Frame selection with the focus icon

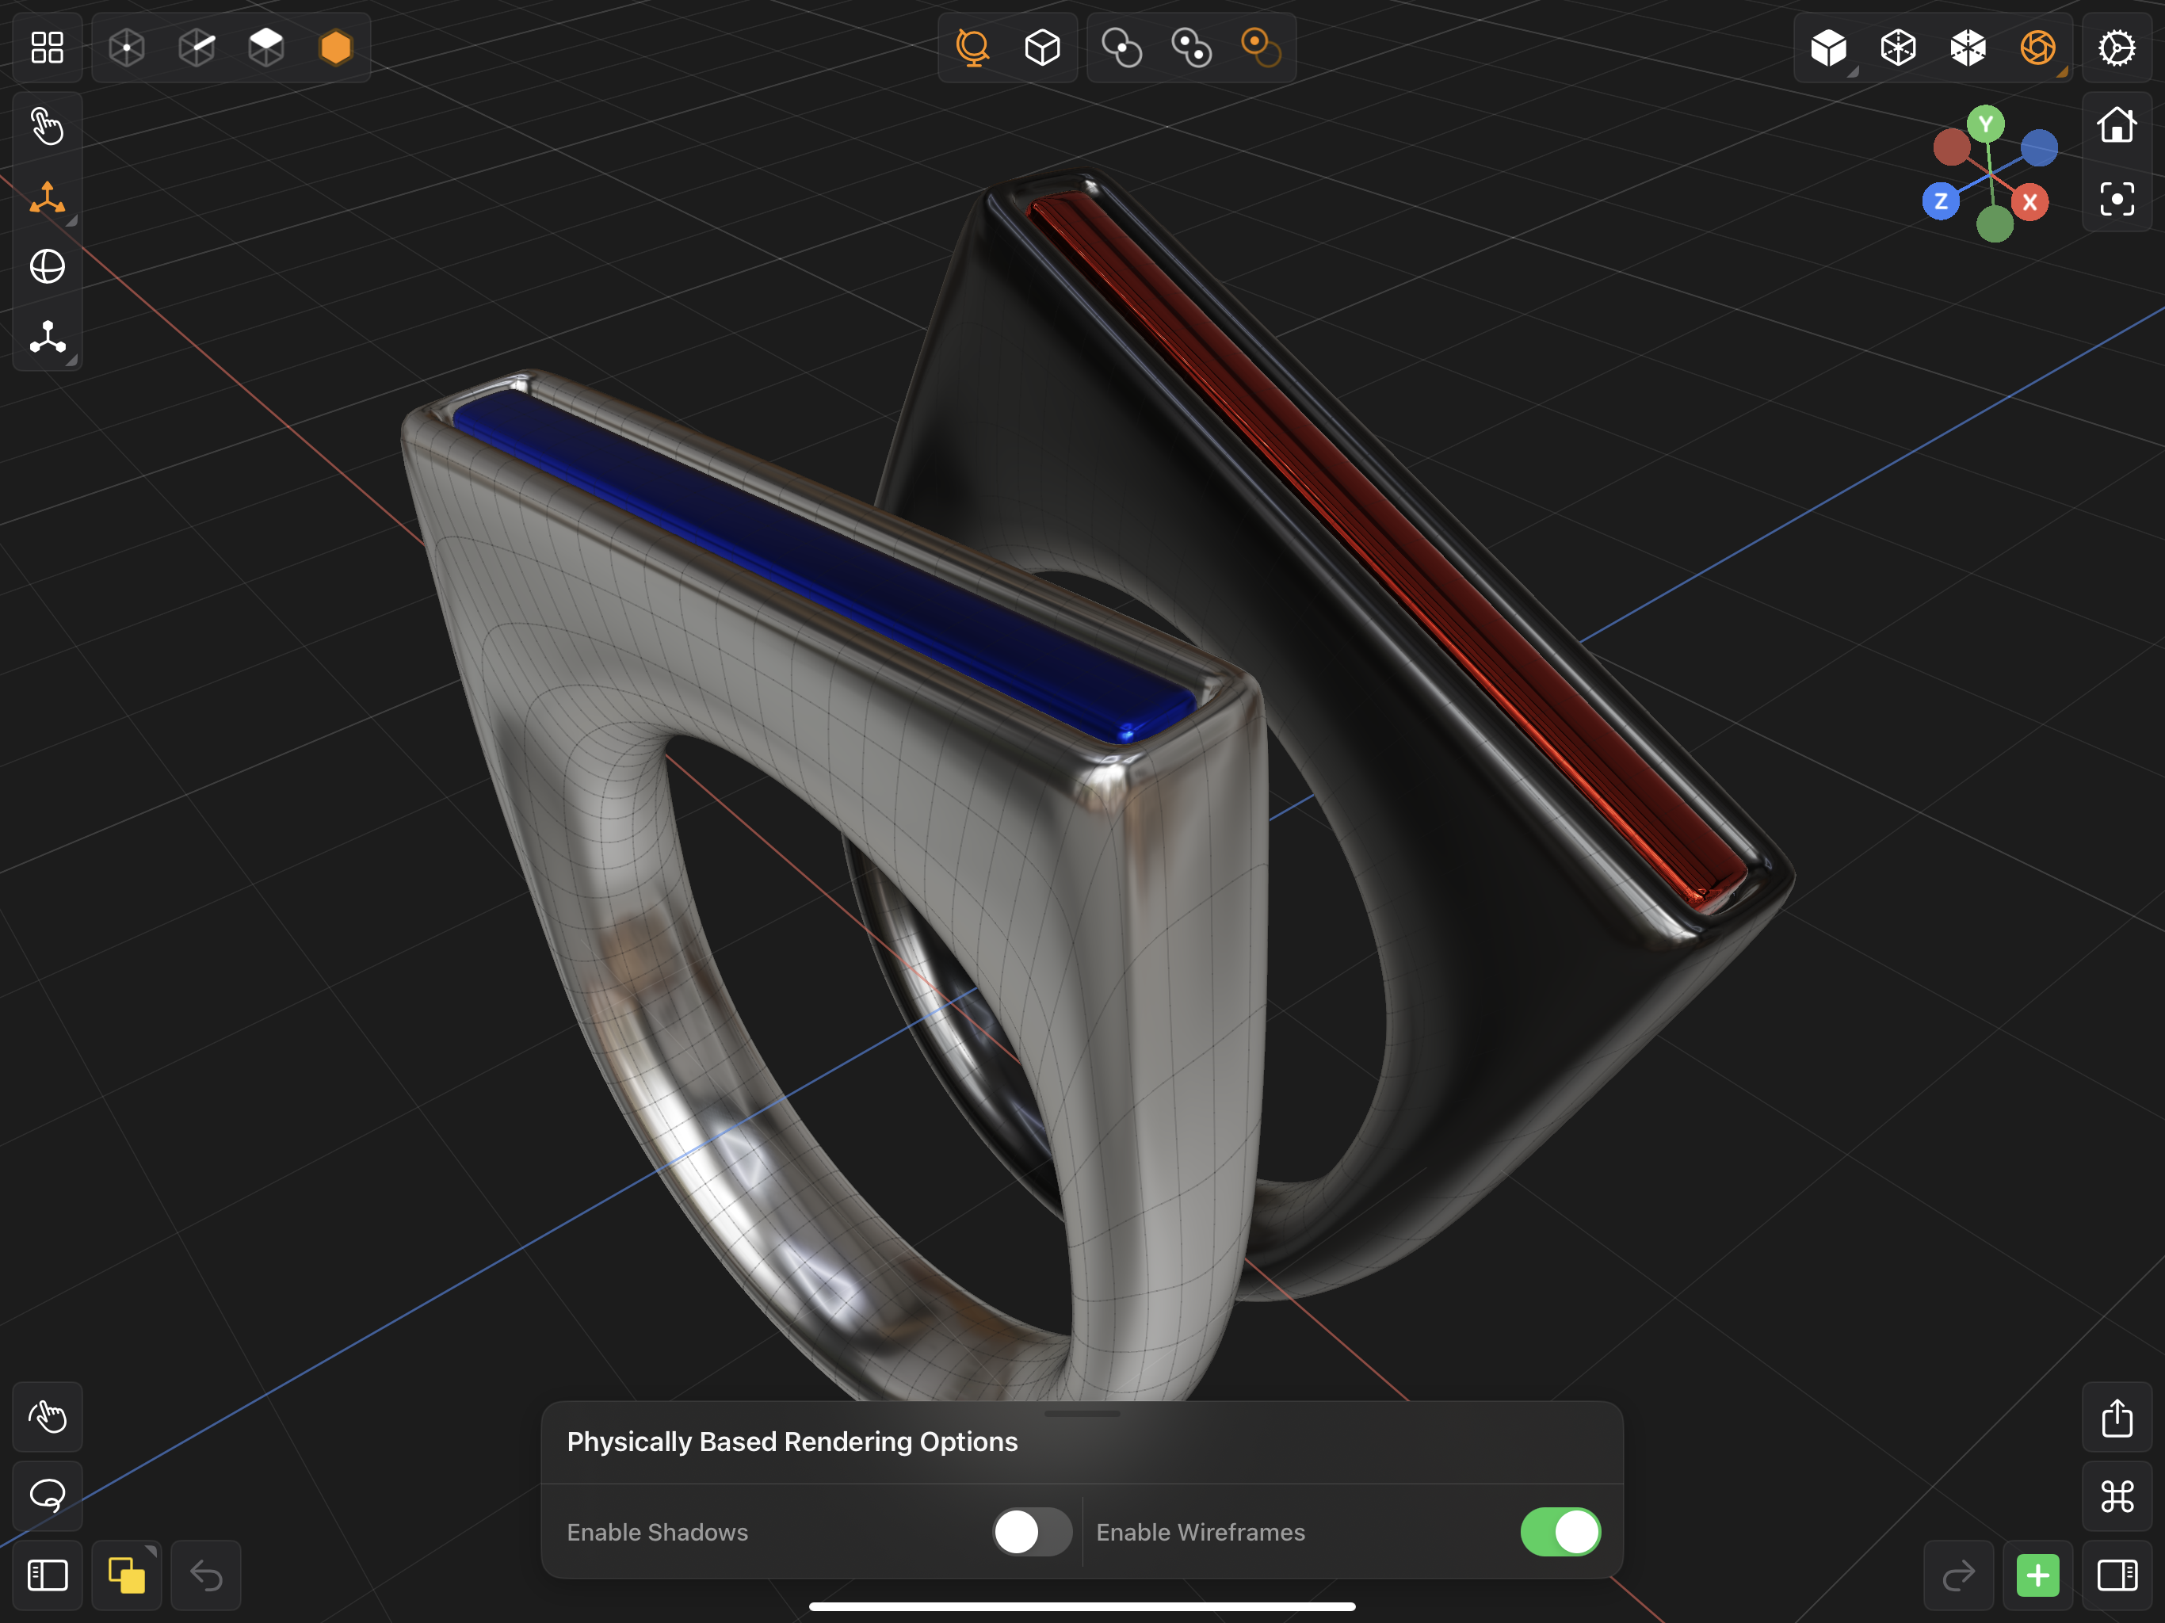2117,200
